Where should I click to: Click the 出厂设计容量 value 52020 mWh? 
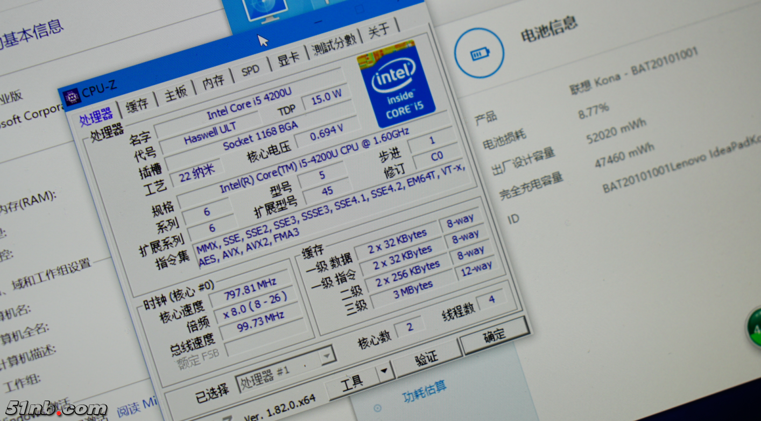[x=617, y=132]
